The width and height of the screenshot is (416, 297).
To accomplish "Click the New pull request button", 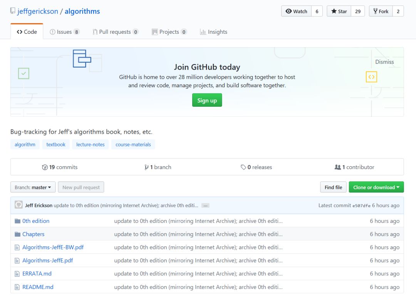I will point(81,187).
